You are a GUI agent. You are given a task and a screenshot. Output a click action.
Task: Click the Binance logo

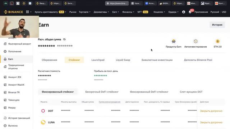pos(13,12)
